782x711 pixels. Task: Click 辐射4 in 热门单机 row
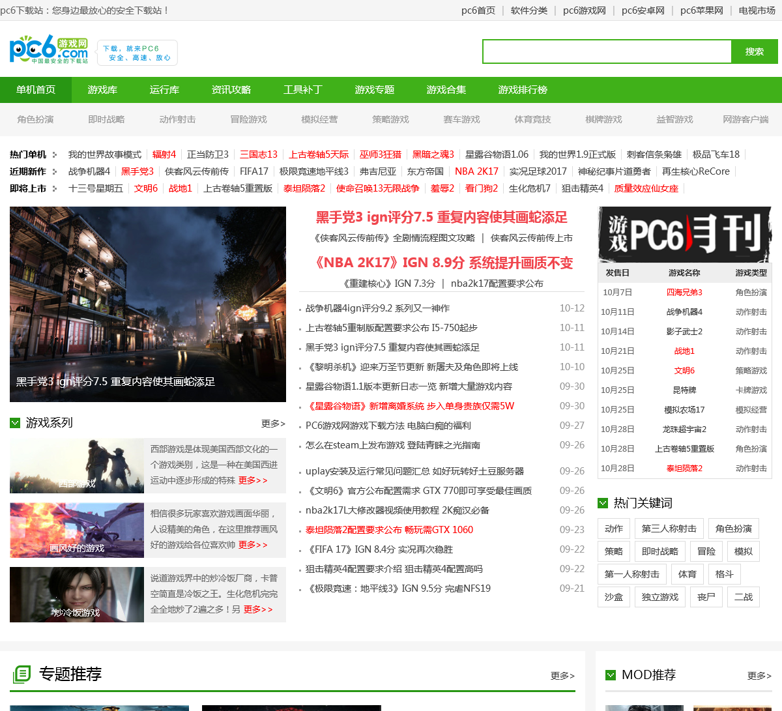(164, 154)
